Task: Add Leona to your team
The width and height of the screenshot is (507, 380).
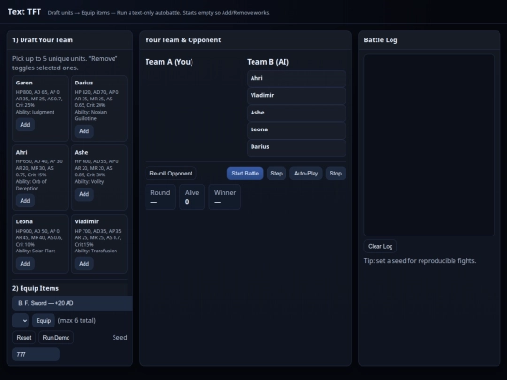Action: pos(25,264)
